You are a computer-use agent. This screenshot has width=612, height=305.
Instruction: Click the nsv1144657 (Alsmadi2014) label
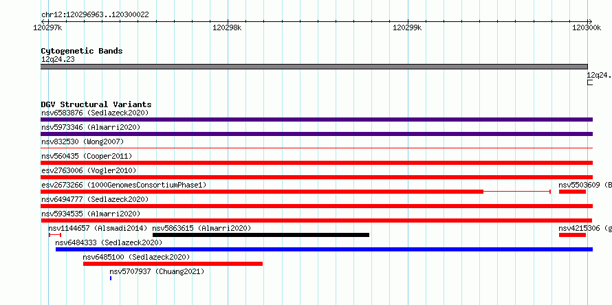(x=98, y=228)
